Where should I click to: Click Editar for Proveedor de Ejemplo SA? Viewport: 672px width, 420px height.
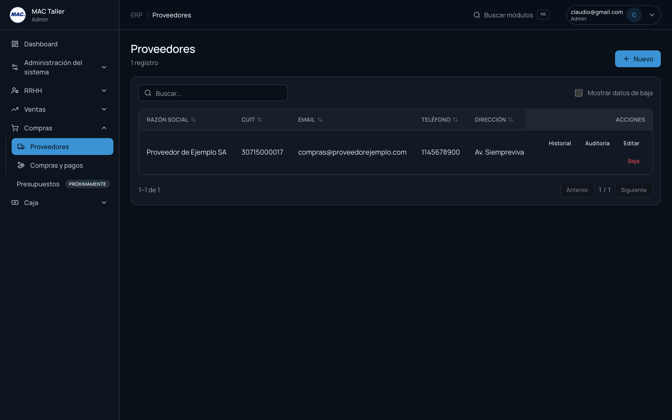631,143
